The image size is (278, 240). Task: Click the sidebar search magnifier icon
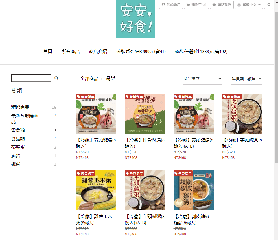[56, 78]
